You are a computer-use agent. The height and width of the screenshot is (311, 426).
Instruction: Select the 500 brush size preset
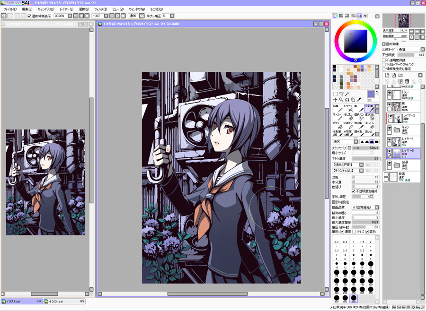tap(354, 299)
